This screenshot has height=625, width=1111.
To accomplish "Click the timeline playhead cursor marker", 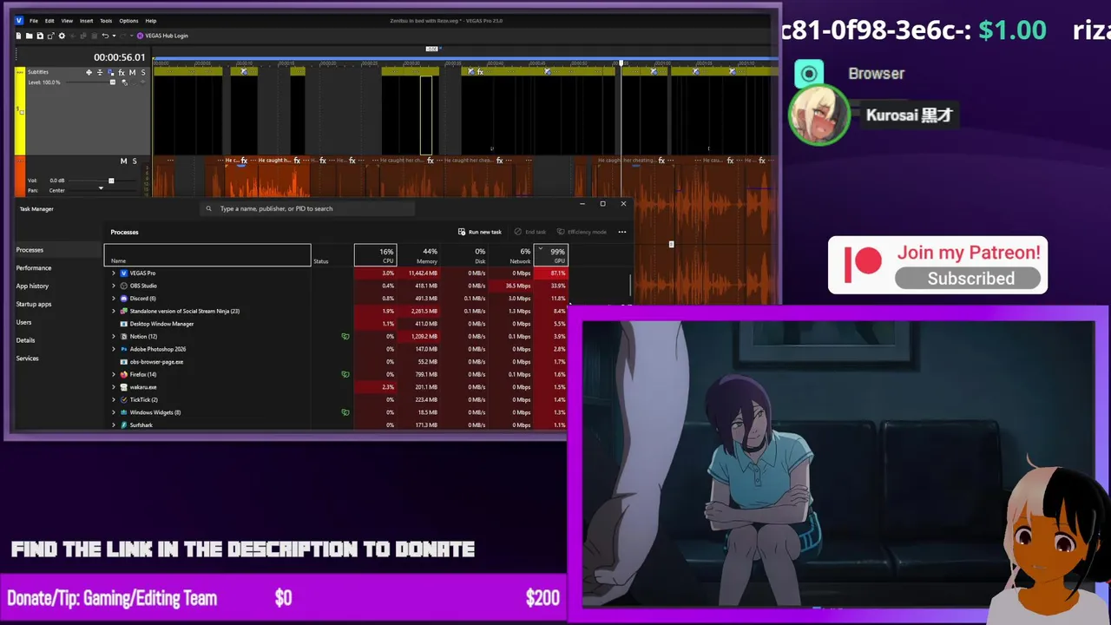I will point(621,63).
